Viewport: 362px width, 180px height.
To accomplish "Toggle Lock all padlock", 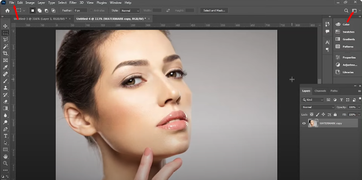I will 335,114.
